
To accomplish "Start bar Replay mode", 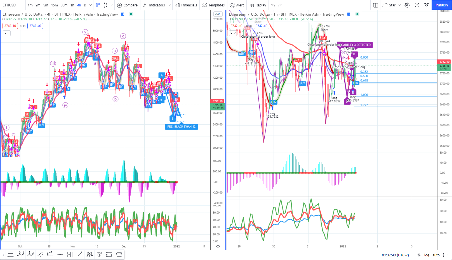I will click(x=258, y=5).
